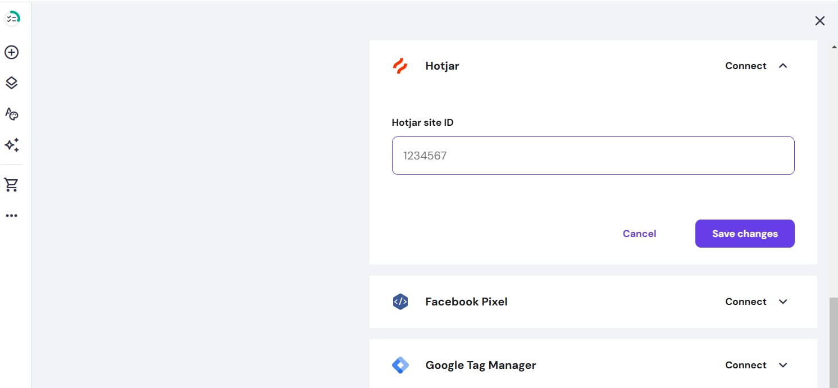Click the Google Tag Manager heading text
Image resolution: width=838 pixels, height=388 pixels.
(x=481, y=365)
